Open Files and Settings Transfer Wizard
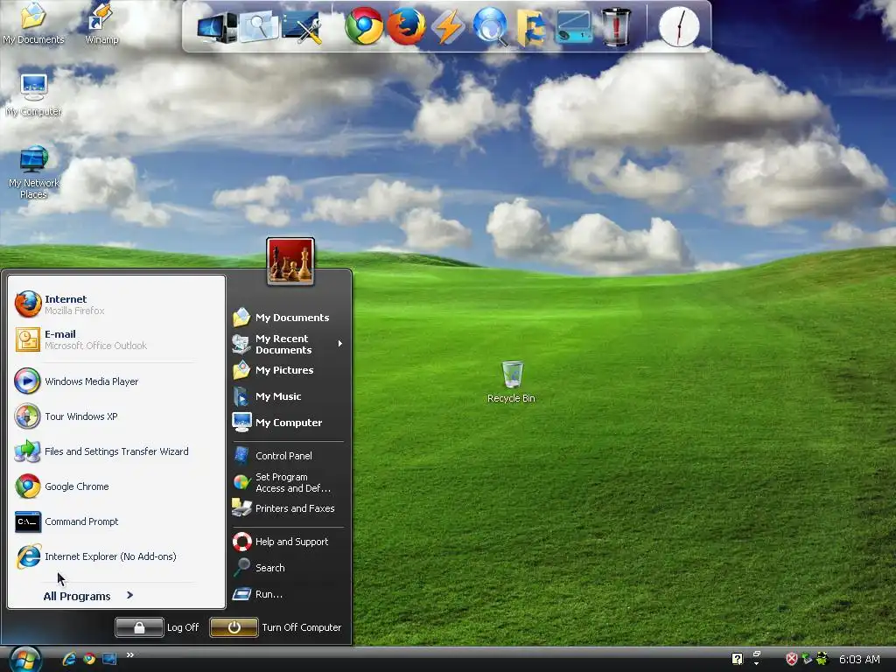Image resolution: width=896 pixels, height=672 pixels. pyautogui.click(x=117, y=451)
